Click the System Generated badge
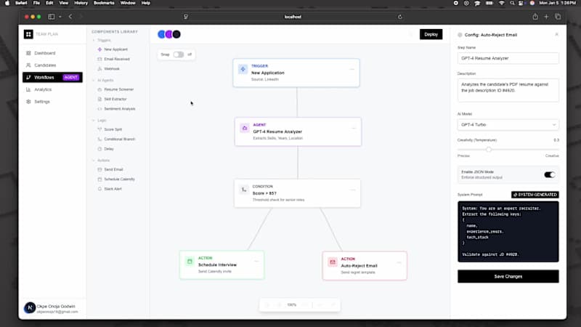 [535, 195]
